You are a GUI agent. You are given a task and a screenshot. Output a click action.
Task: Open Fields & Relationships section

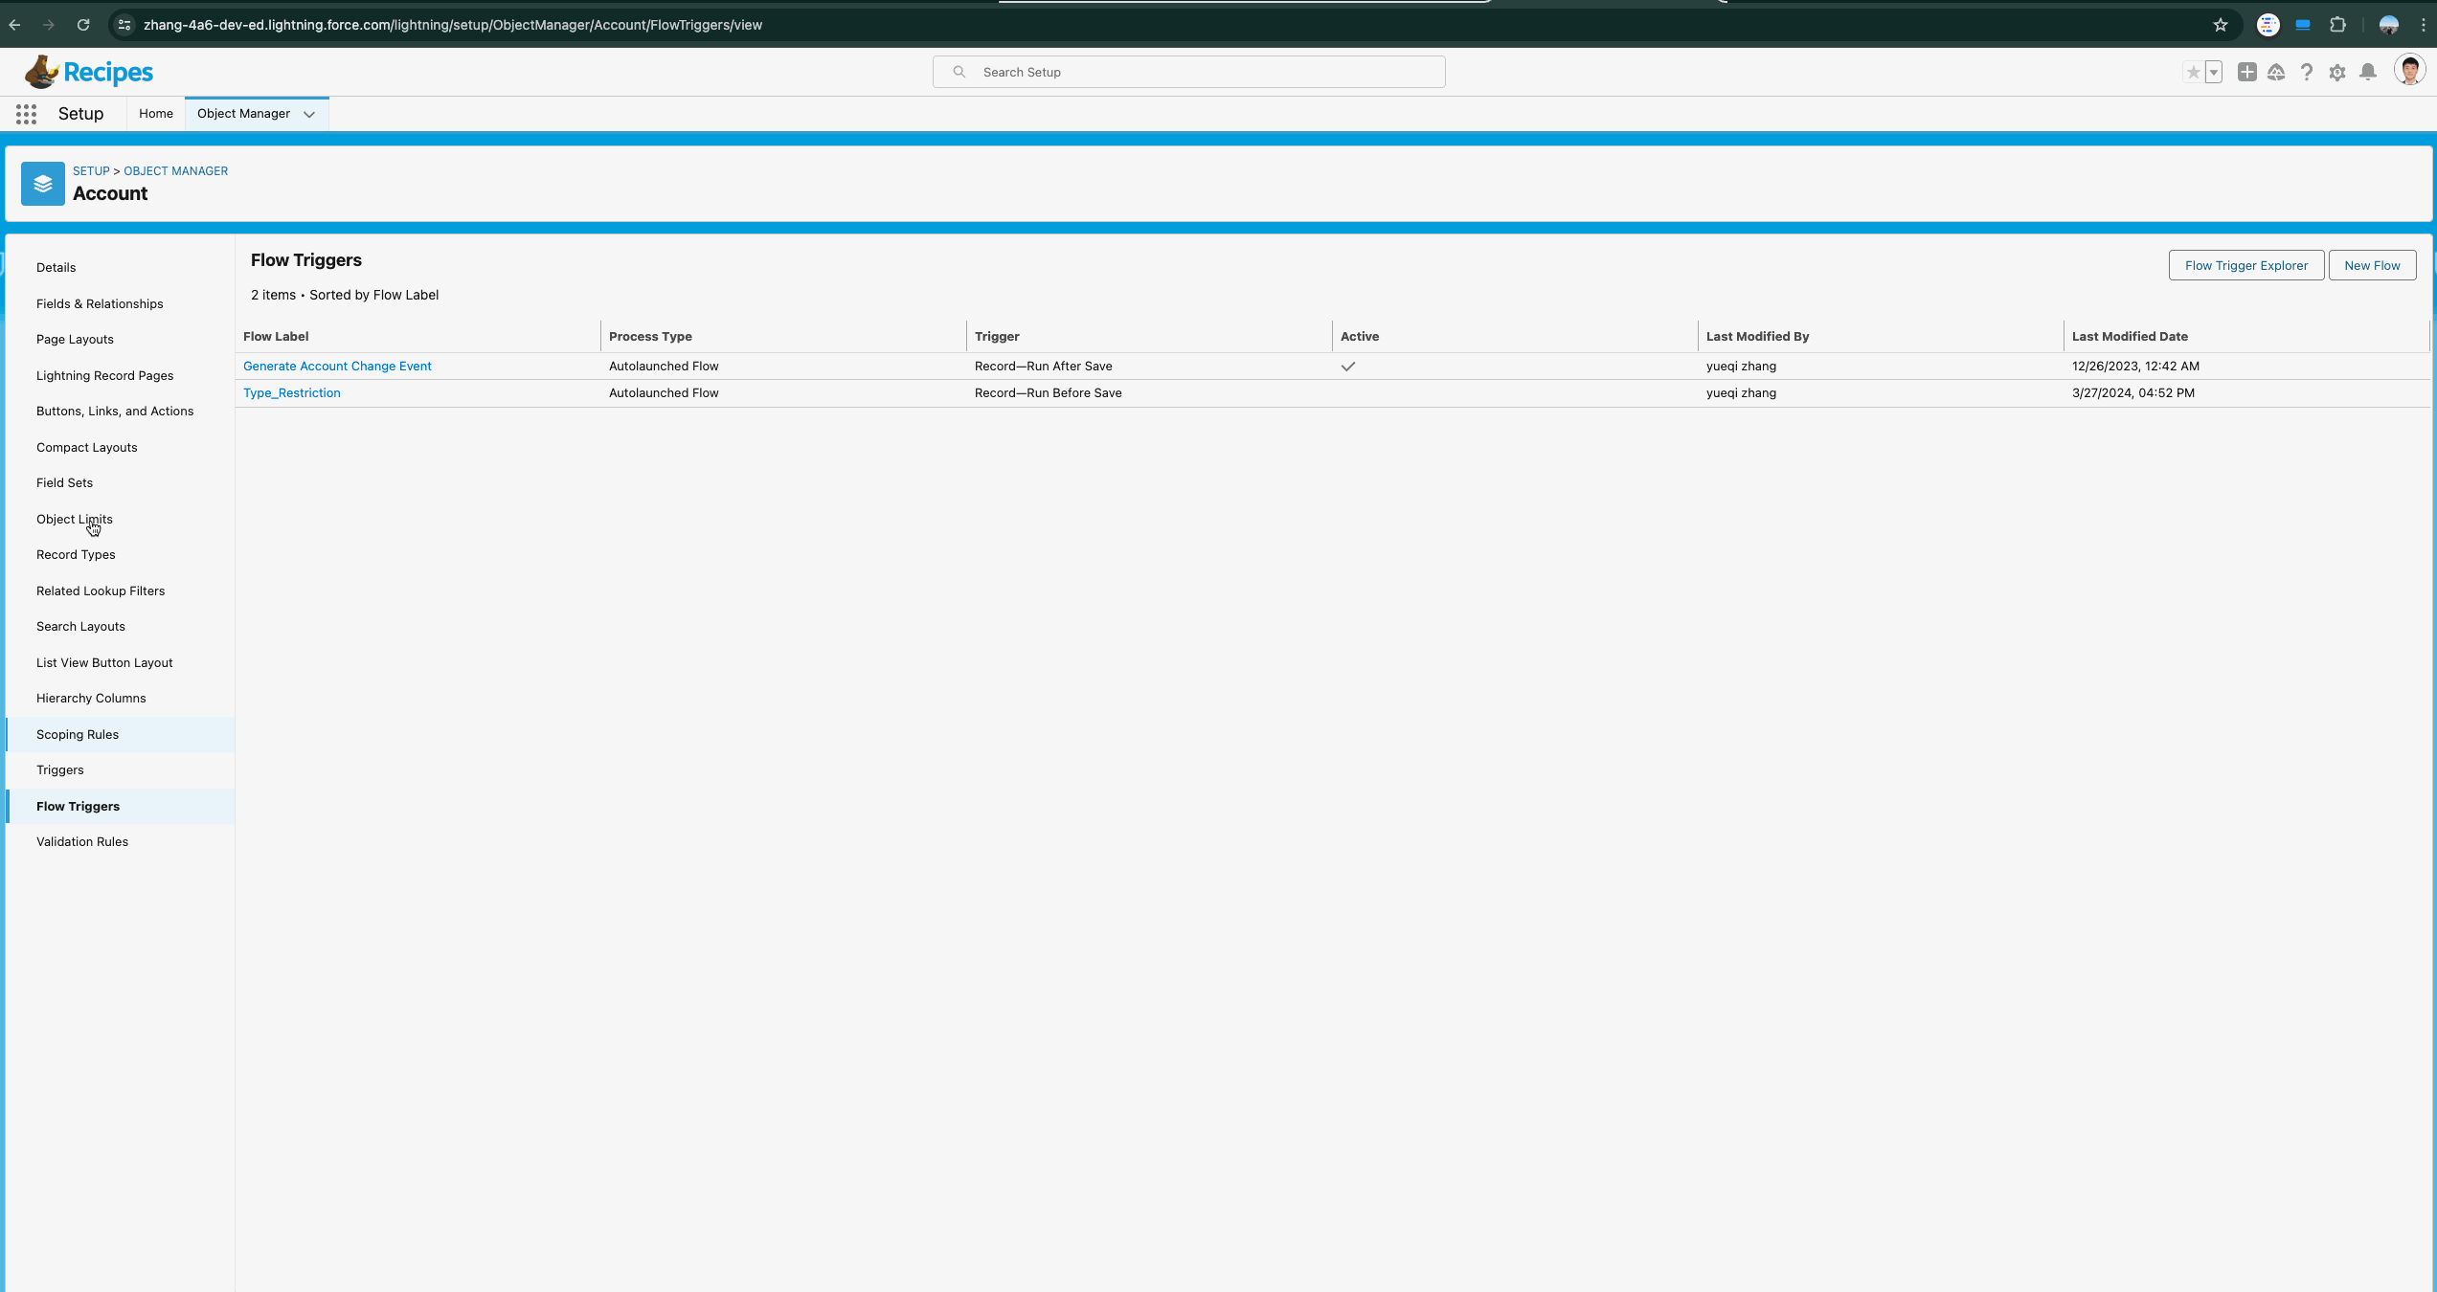[x=100, y=303]
